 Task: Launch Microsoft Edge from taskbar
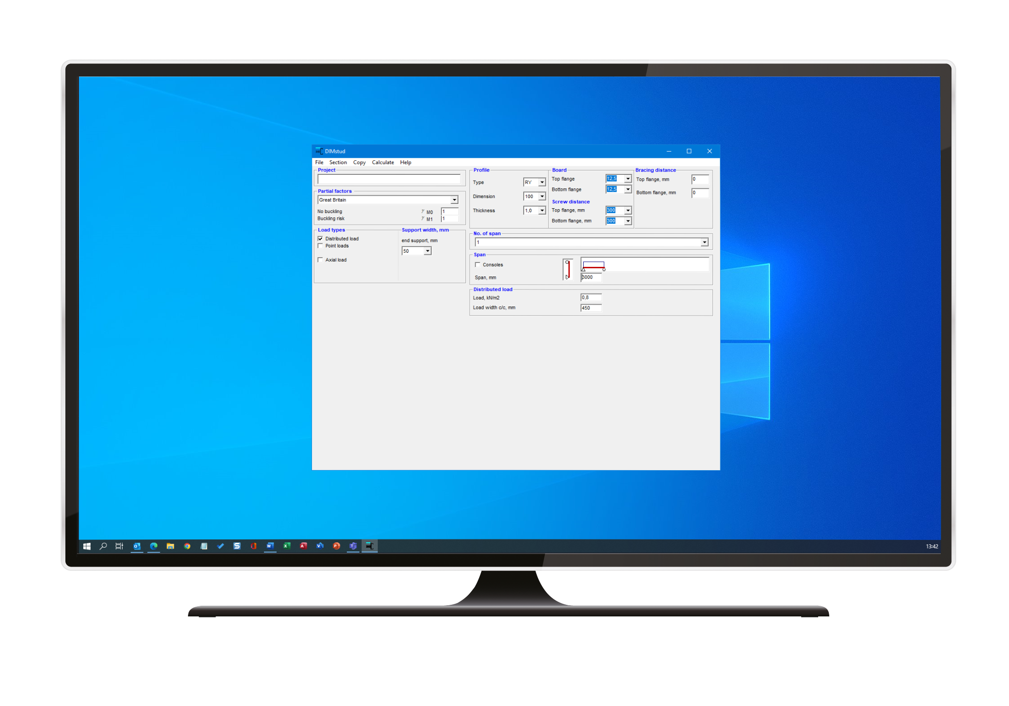pyautogui.click(x=154, y=546)
